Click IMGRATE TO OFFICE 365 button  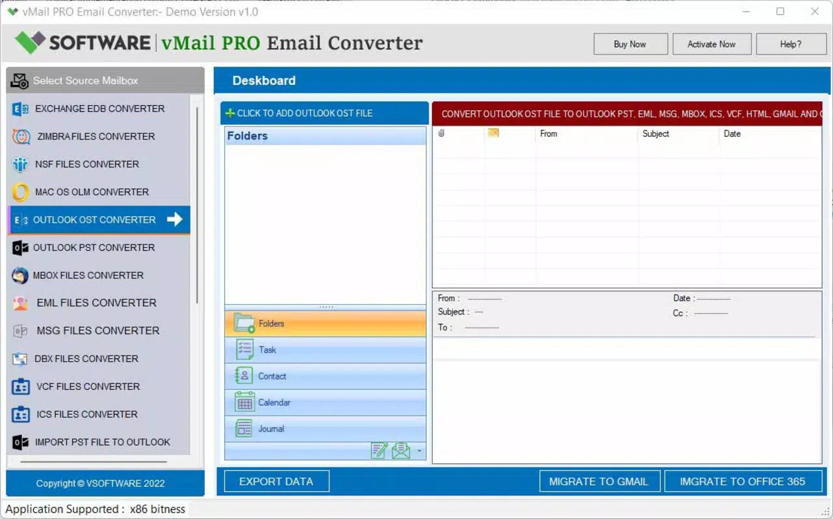tap(743, 481)
